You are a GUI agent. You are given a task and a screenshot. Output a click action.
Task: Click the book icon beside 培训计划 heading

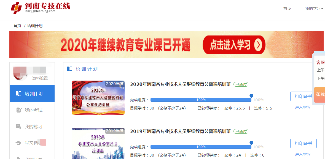69,69
